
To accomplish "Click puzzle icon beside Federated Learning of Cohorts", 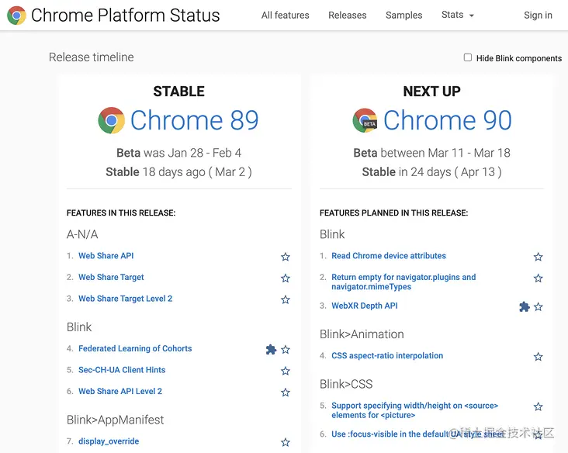I will (x=271, y=350).
